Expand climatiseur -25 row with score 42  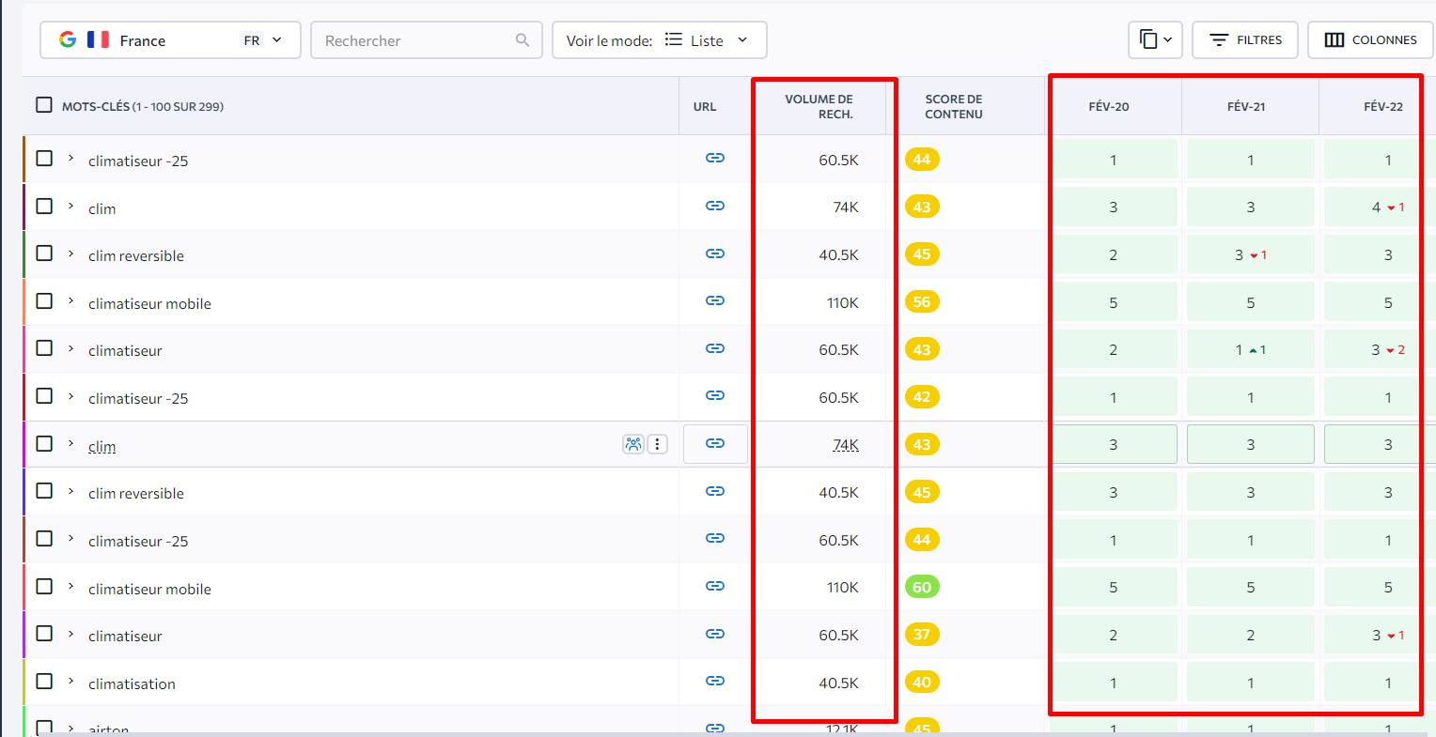tap(70, 395)
